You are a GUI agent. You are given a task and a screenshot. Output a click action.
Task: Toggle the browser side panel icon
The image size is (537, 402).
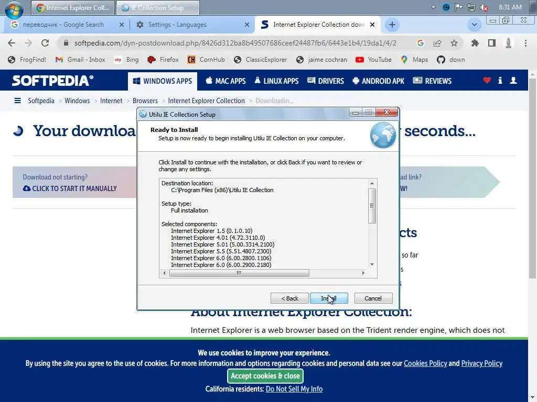tap(492, 43)
